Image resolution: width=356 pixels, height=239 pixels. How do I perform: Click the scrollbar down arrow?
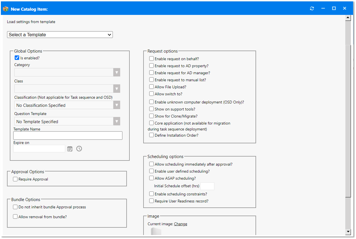coord(348,232)
